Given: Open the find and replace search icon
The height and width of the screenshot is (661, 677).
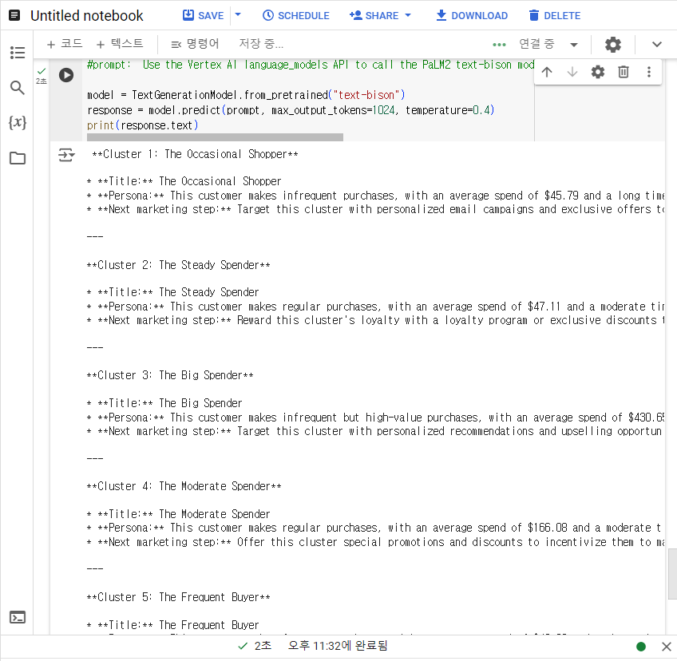Looking at the screenshot, I should click(x=18, y=88).
